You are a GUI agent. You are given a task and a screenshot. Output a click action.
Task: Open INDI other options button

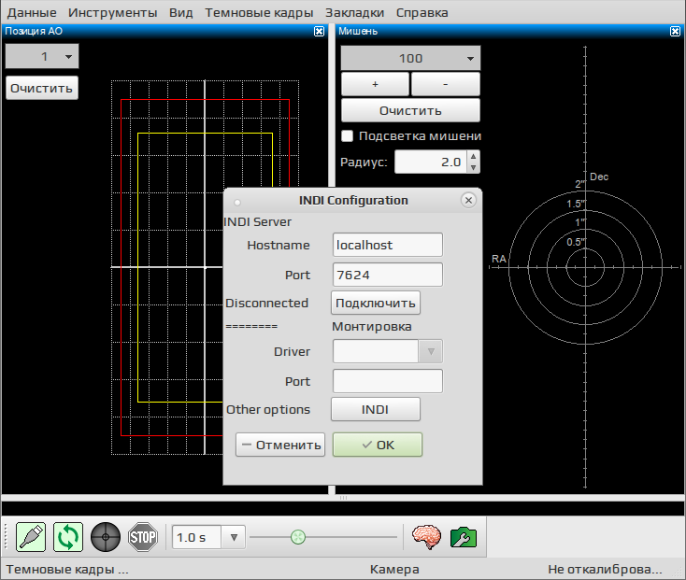376,409
